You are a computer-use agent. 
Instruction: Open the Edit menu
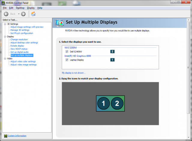click(x=11, y=8)
